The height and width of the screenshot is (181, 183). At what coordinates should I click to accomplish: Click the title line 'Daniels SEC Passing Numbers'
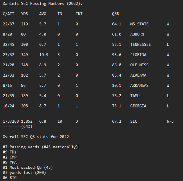pos(33,4)
